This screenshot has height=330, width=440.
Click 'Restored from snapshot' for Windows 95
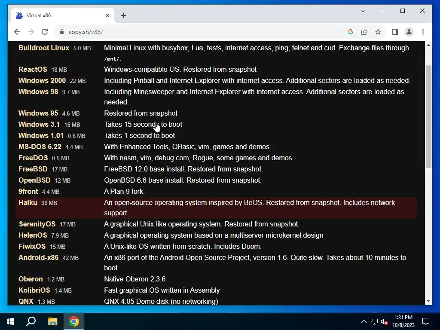click(x=141, y=113)
